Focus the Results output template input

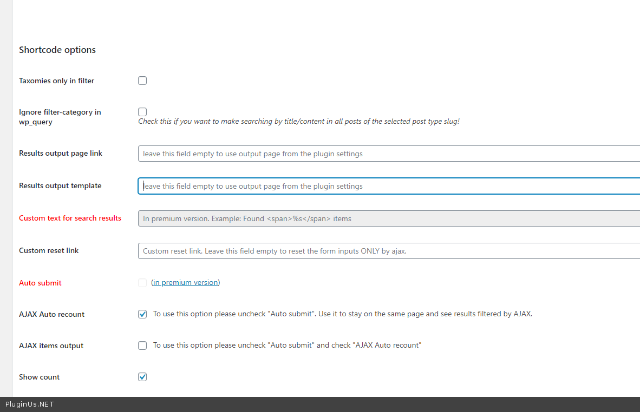[389, 186]
